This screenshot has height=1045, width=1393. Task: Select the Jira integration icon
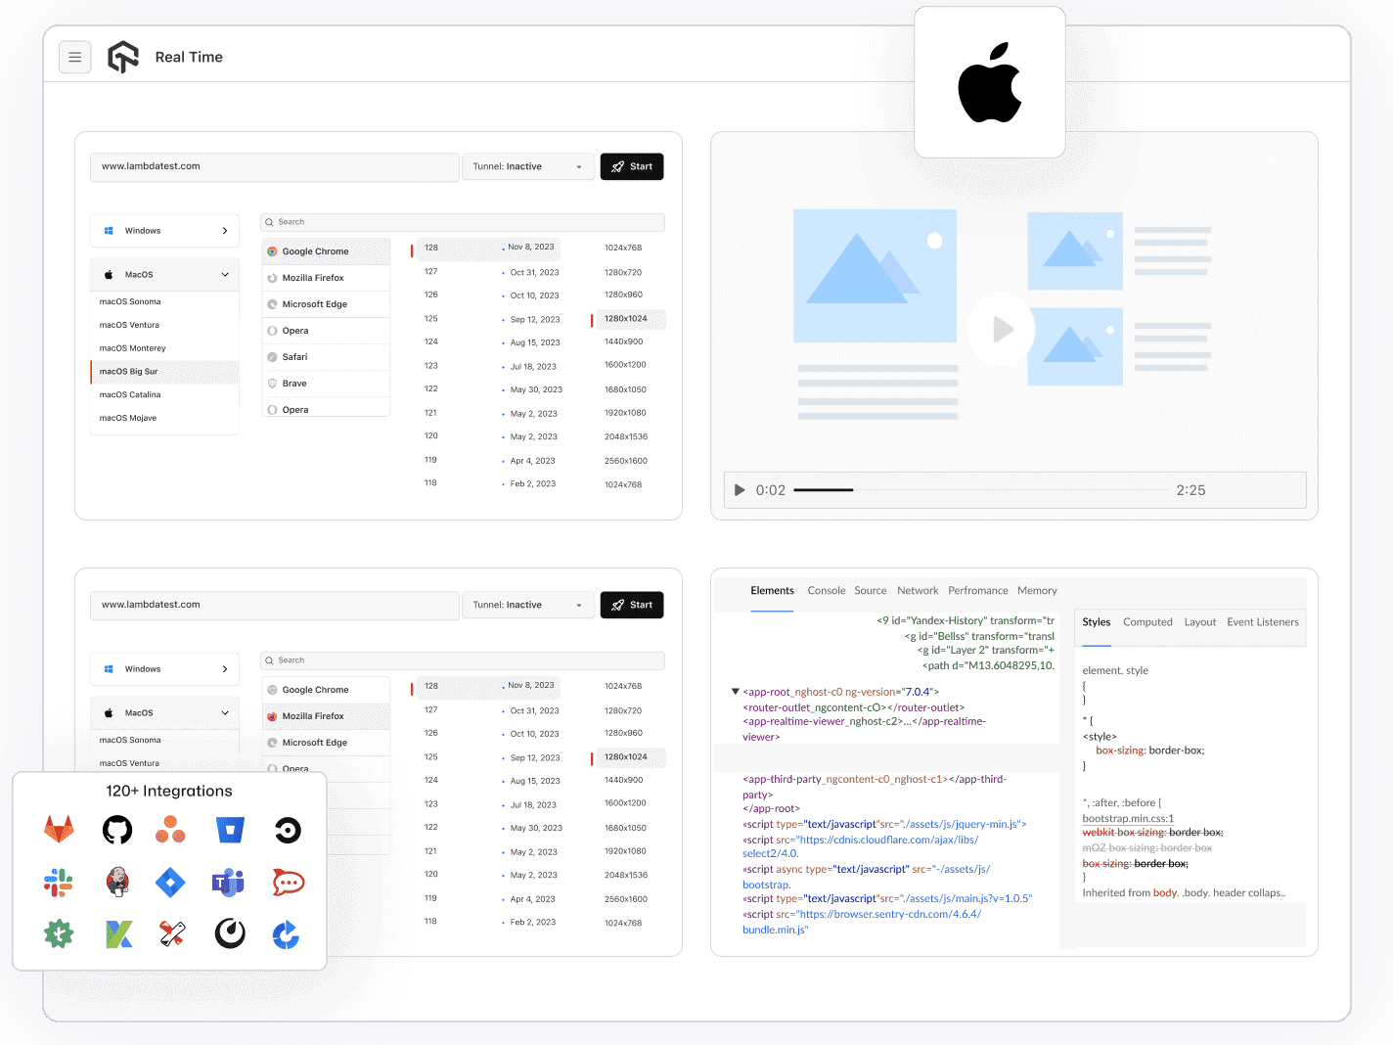170,882
